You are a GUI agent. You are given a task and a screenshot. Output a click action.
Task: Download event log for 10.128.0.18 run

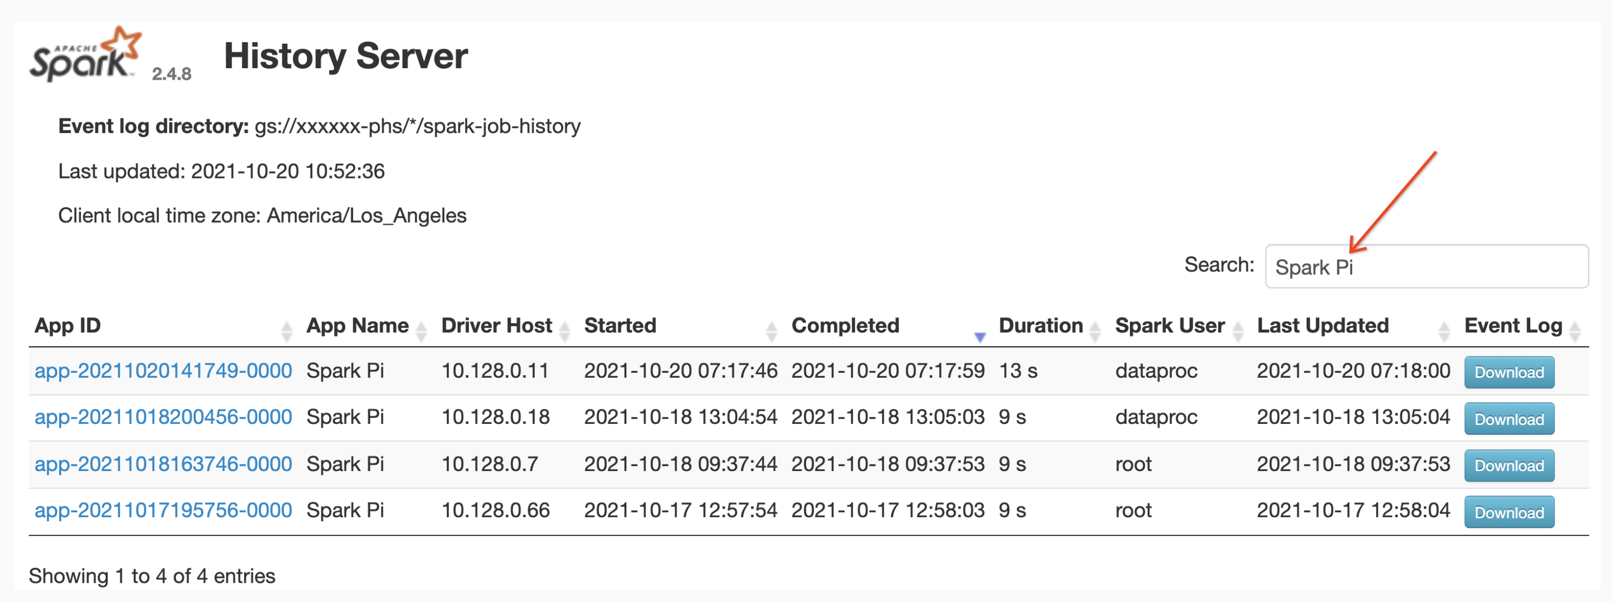pos(1509,419)
